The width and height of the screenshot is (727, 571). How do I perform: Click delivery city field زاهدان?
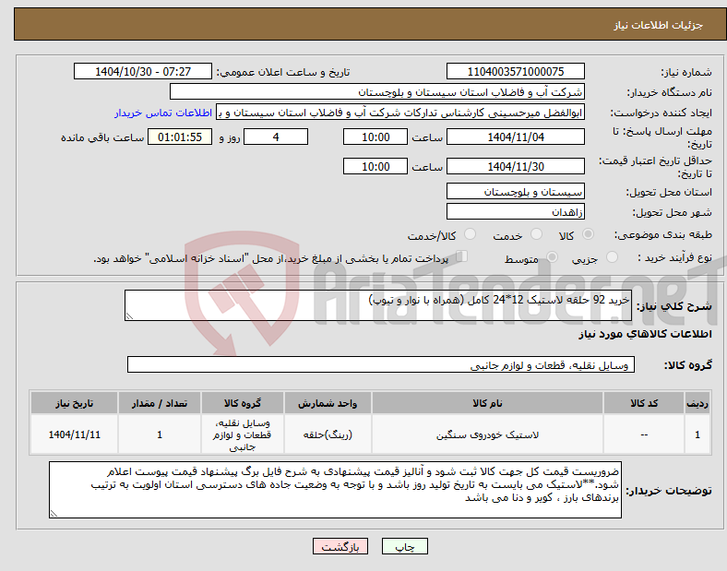[515, 212]
